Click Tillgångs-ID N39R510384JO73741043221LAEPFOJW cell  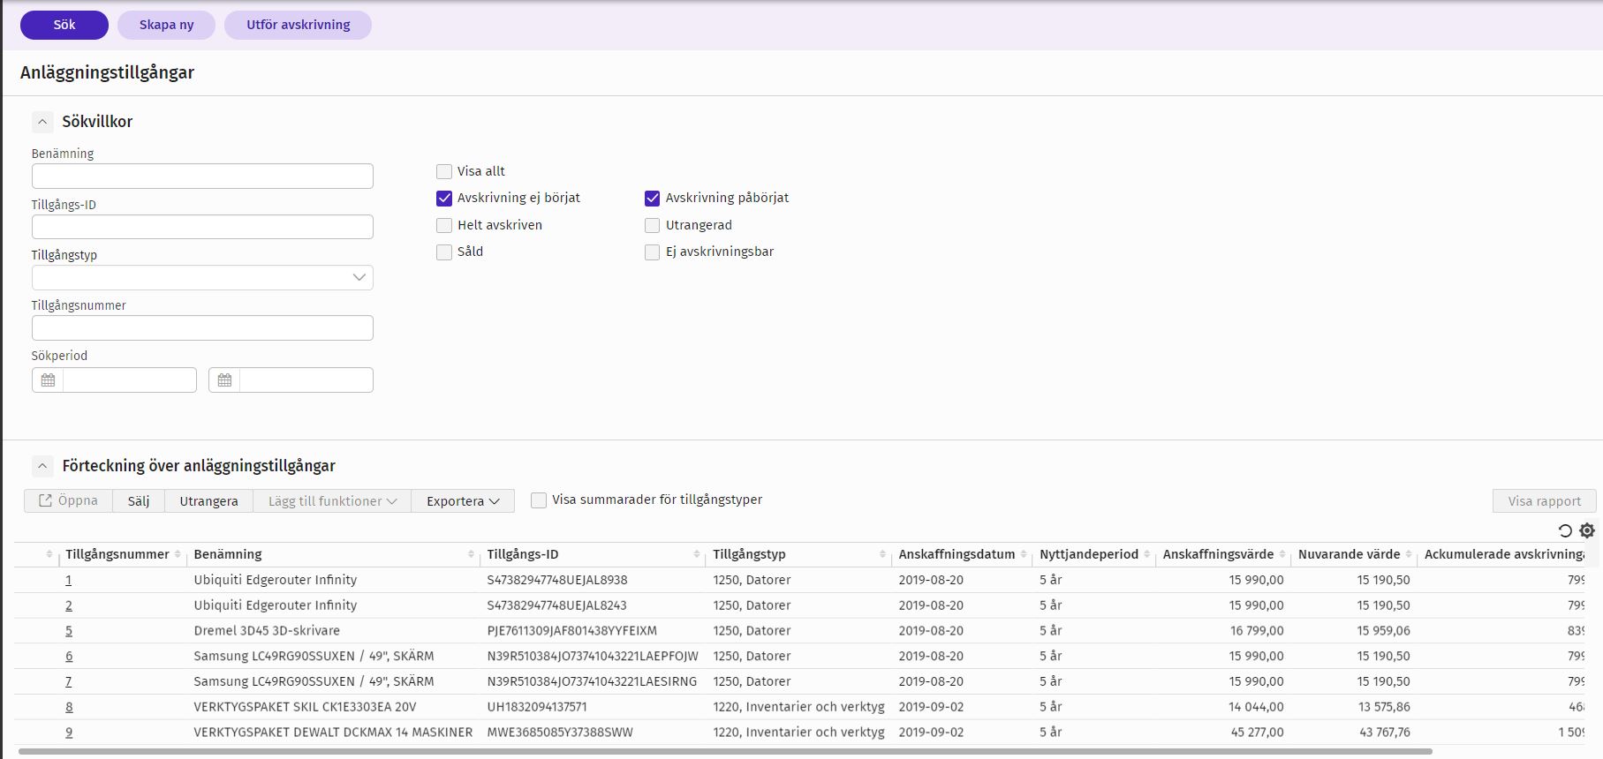(593, 657)
